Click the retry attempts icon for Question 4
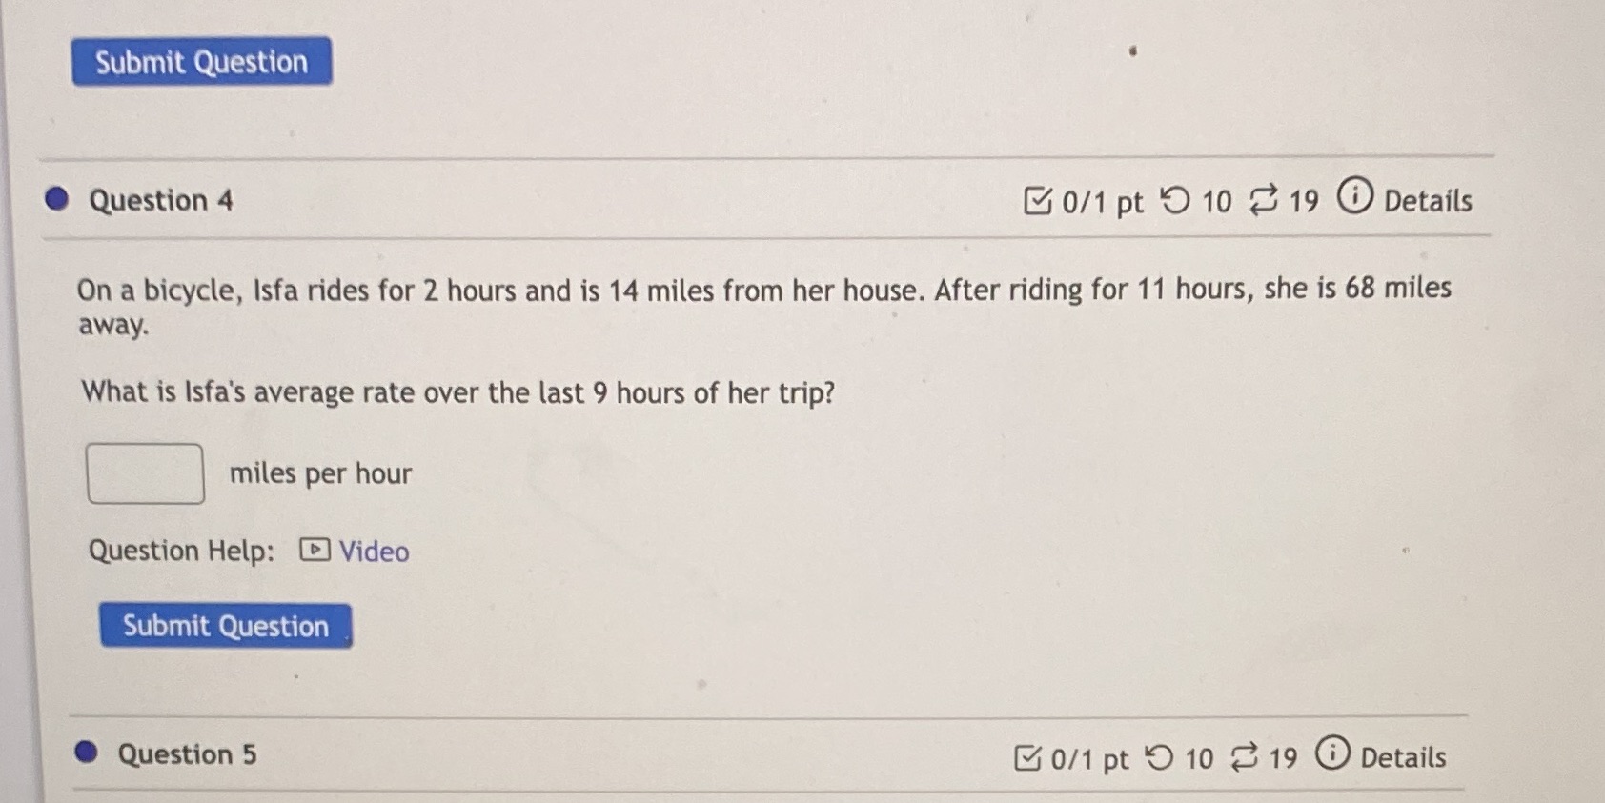The height and width of the screenshot is (803, 1605). pos(1265,201)
